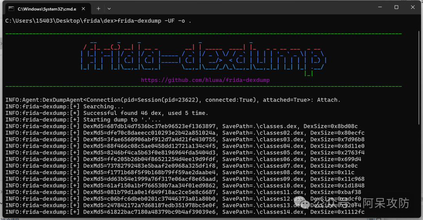The width and height of the screenshot is (423, 220).
Task: Click SavePath .\classes03.dex entry
Action: coord(263,140)
